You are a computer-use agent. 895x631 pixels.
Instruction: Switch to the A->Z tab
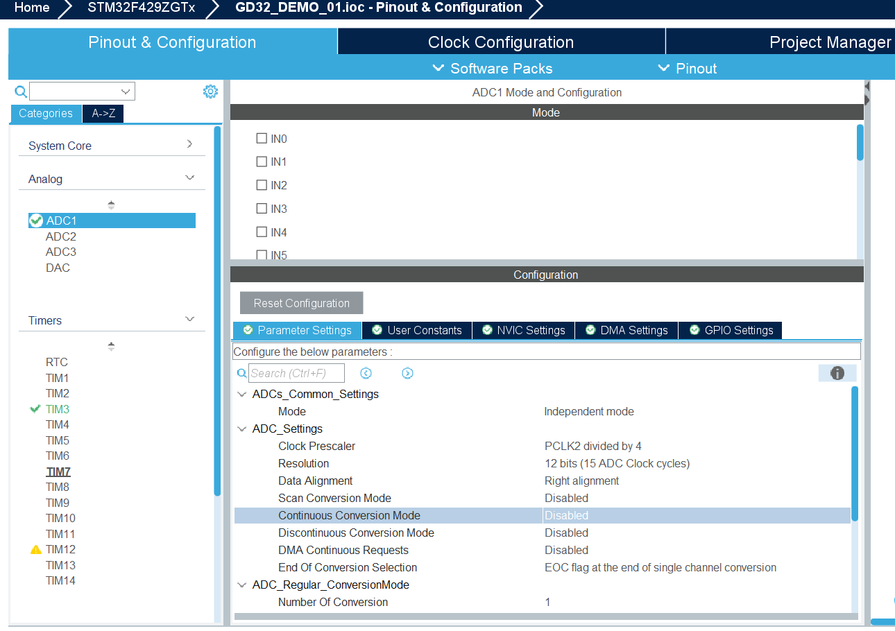pyautogui.click(x=103, y=114)
